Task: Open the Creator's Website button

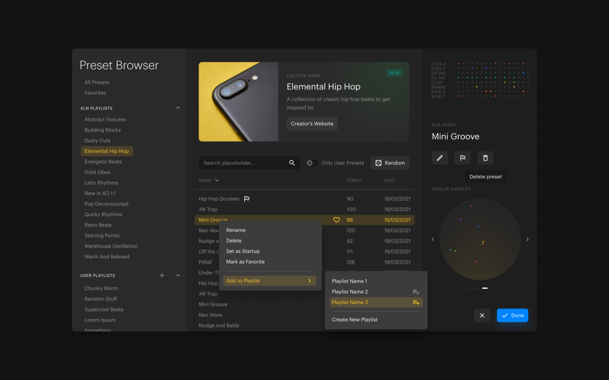Action: point(312,123)
